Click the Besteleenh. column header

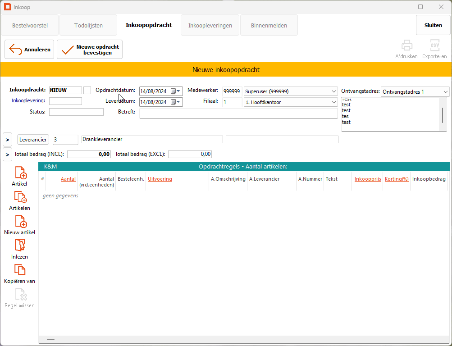click(x=131, y=179)
